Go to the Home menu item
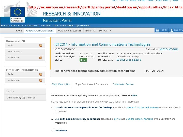This screenshot has height=137, width=183. pyautogui.click(x=19, y=30)
